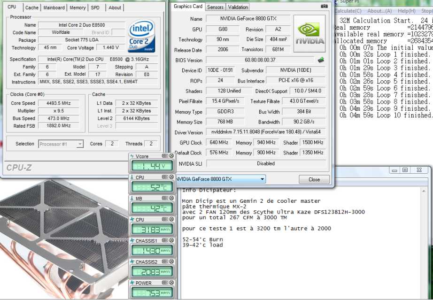Open settings of the CHASSIS1 gadget
The image size is (433, 300).
coord(165,240)
